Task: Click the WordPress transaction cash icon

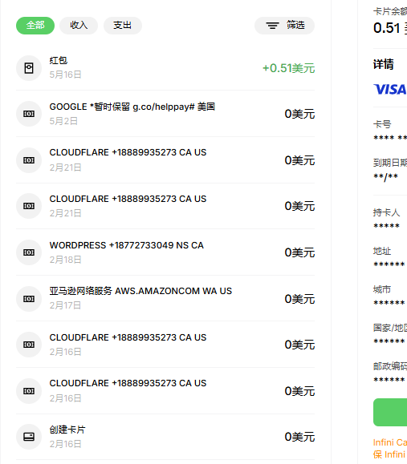Action: coord(29,252)
